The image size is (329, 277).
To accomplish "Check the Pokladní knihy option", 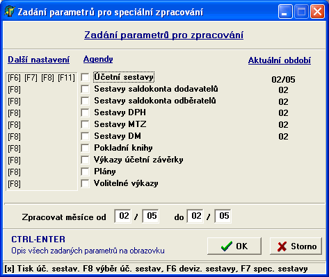I will click(x=85, y=148).
